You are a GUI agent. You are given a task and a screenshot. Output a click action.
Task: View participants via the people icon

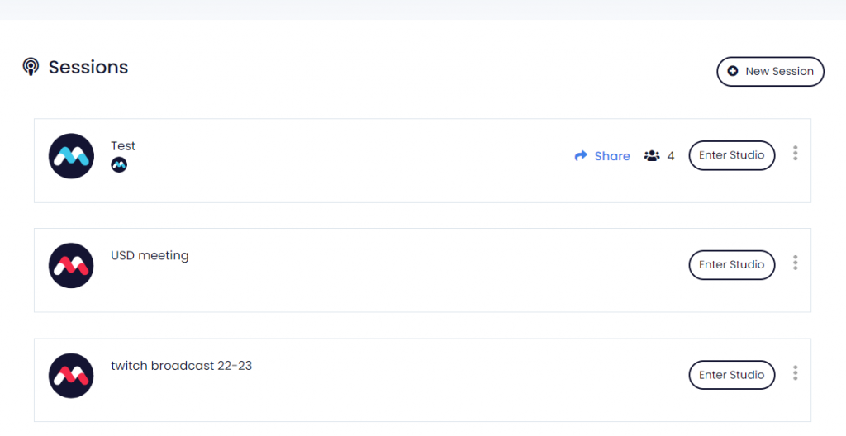tap(652, 156)
